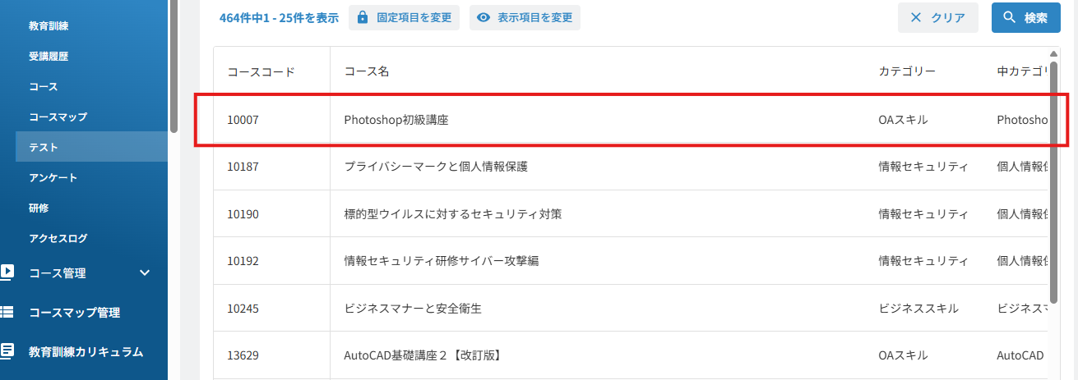Expand the コース管理 chevron arrow
The width and height of the screenshot is (1078, 380).
[145, 273]
